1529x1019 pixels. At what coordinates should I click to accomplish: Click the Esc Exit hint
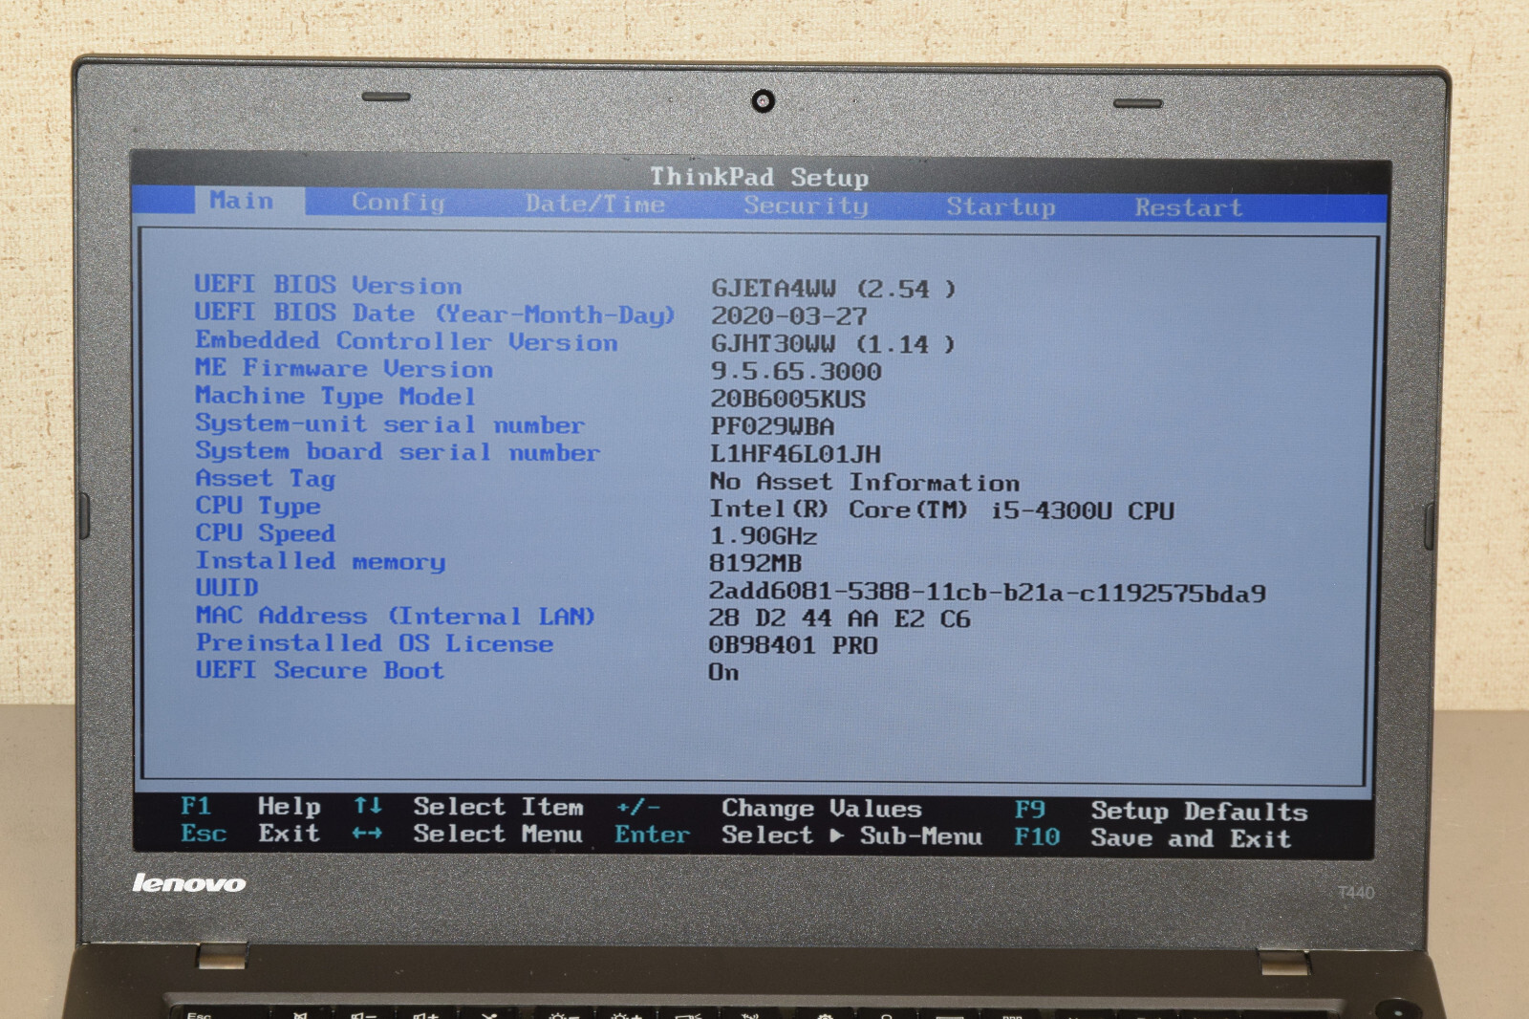(x=250, y=834)
